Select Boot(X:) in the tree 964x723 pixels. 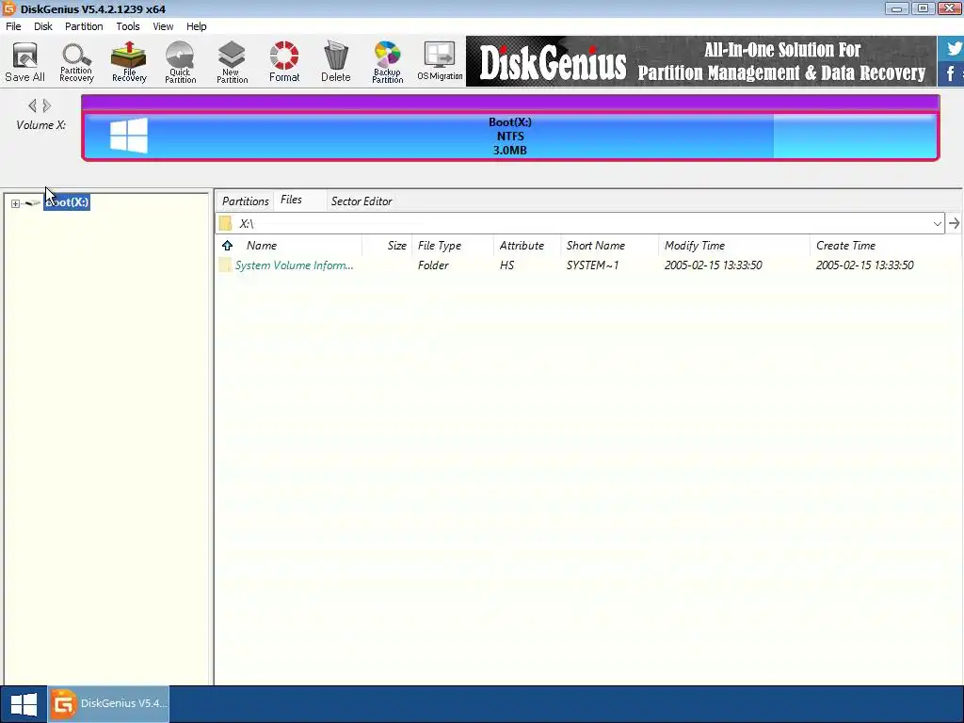(x=67, y=202)
